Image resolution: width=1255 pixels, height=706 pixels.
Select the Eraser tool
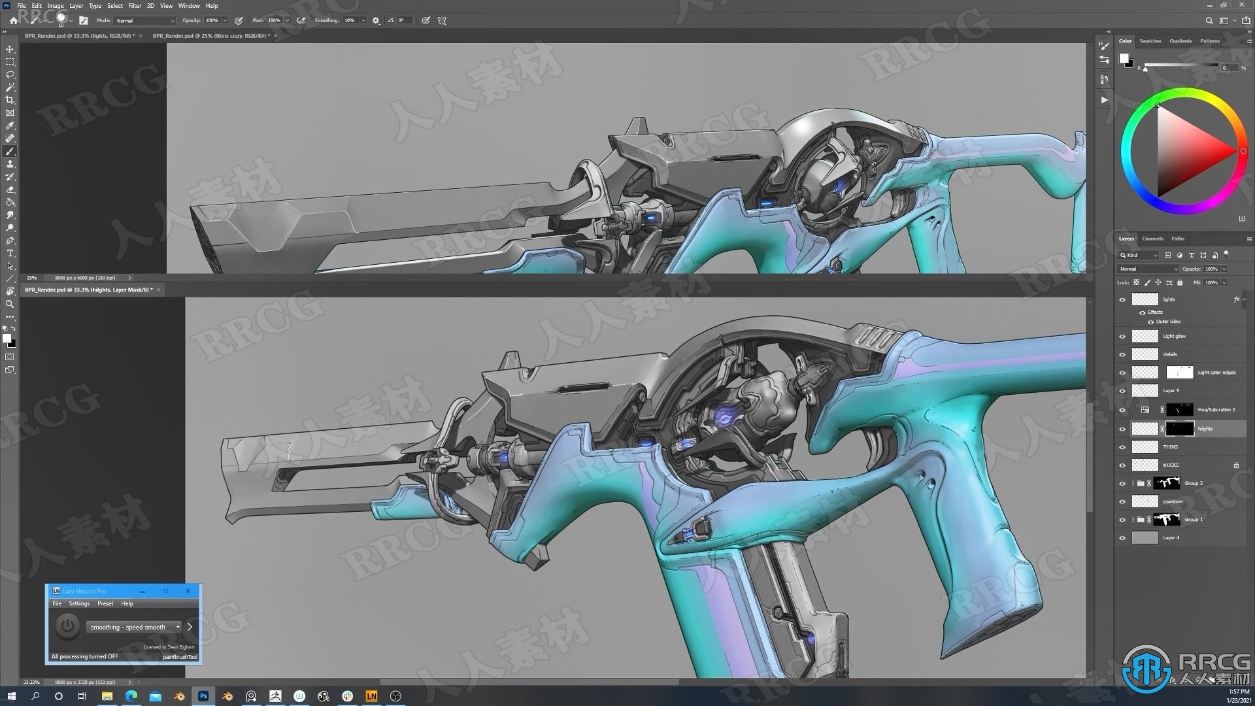pyautogui.click(x=10, y=190)
